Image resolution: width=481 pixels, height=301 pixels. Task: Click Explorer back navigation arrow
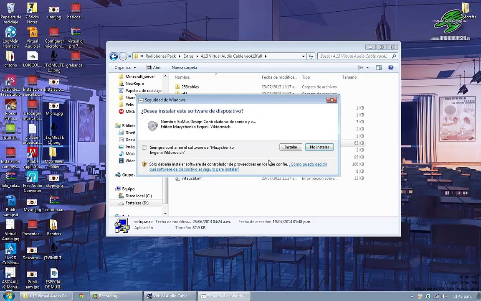(x=114, y=56)
